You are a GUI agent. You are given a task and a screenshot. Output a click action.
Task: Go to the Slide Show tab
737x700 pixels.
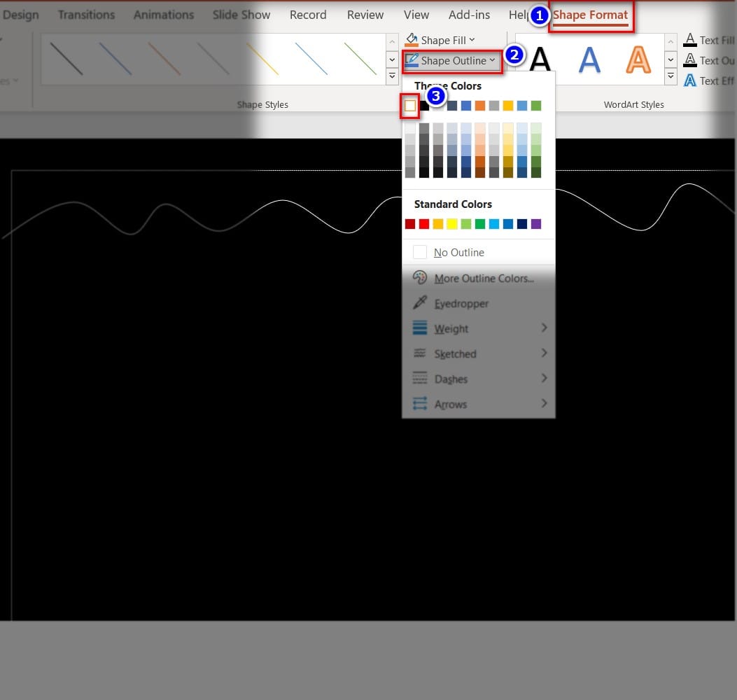click(241, 15)
